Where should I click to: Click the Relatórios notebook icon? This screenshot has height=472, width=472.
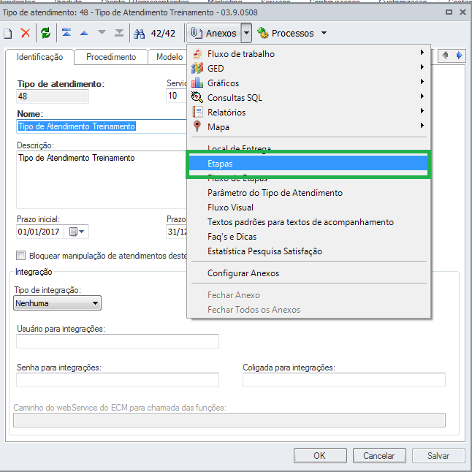pyautogui.click(x=197, y=112)
